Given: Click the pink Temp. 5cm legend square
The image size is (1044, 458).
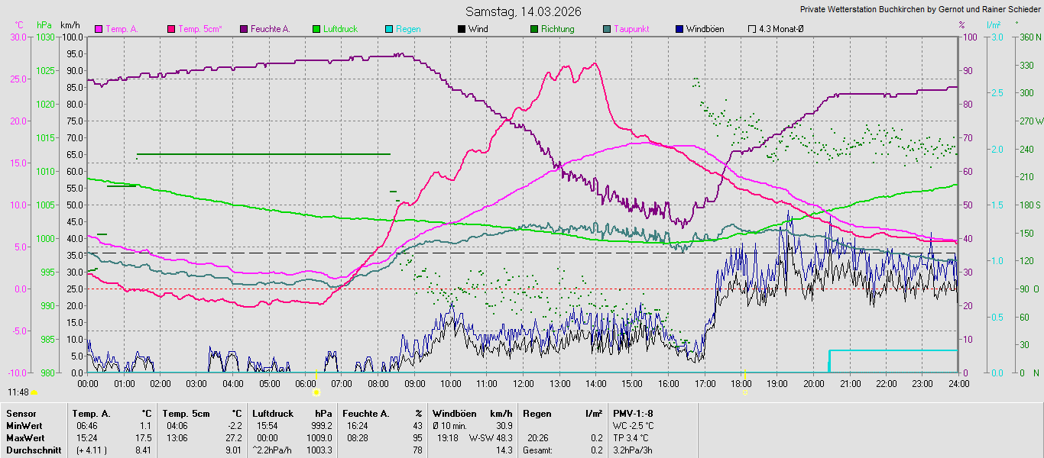Looking at the screenshot, I should (171, 29).
